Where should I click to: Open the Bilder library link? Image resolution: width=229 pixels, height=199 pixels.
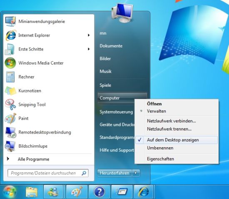105,59
